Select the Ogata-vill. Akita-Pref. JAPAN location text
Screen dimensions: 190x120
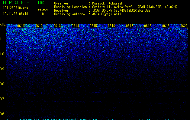point(135,7)
